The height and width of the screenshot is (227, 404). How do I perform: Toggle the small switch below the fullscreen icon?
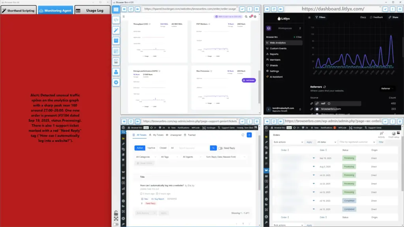[116, 224]
